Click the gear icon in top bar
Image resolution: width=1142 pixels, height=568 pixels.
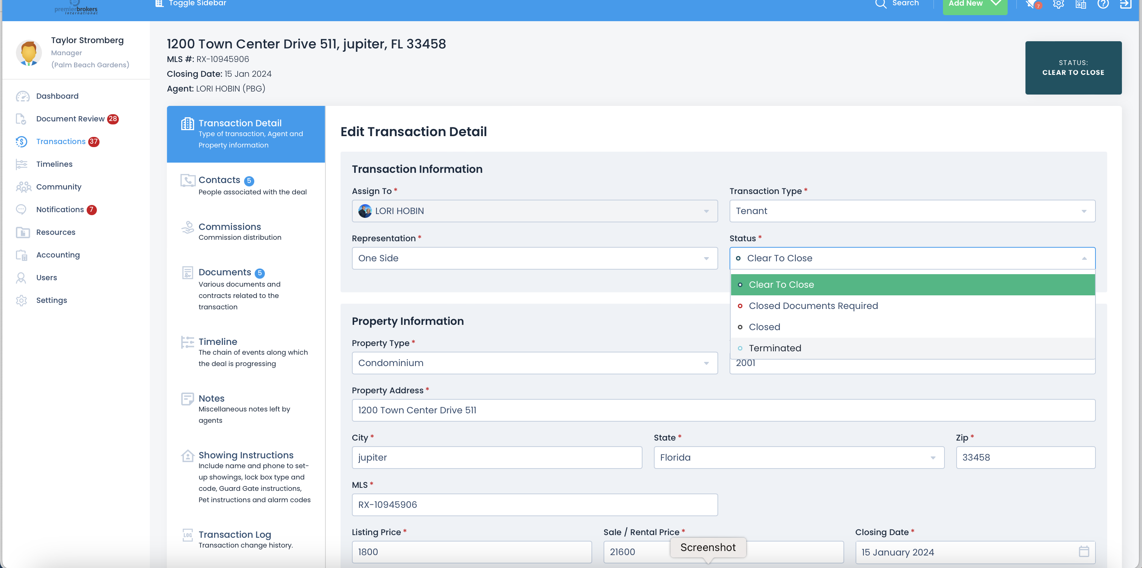(x=1058, y=4)
